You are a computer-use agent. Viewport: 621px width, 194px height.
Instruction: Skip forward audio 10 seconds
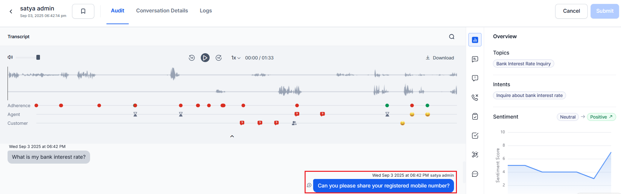pyautogui.click(x=219, y=58)
